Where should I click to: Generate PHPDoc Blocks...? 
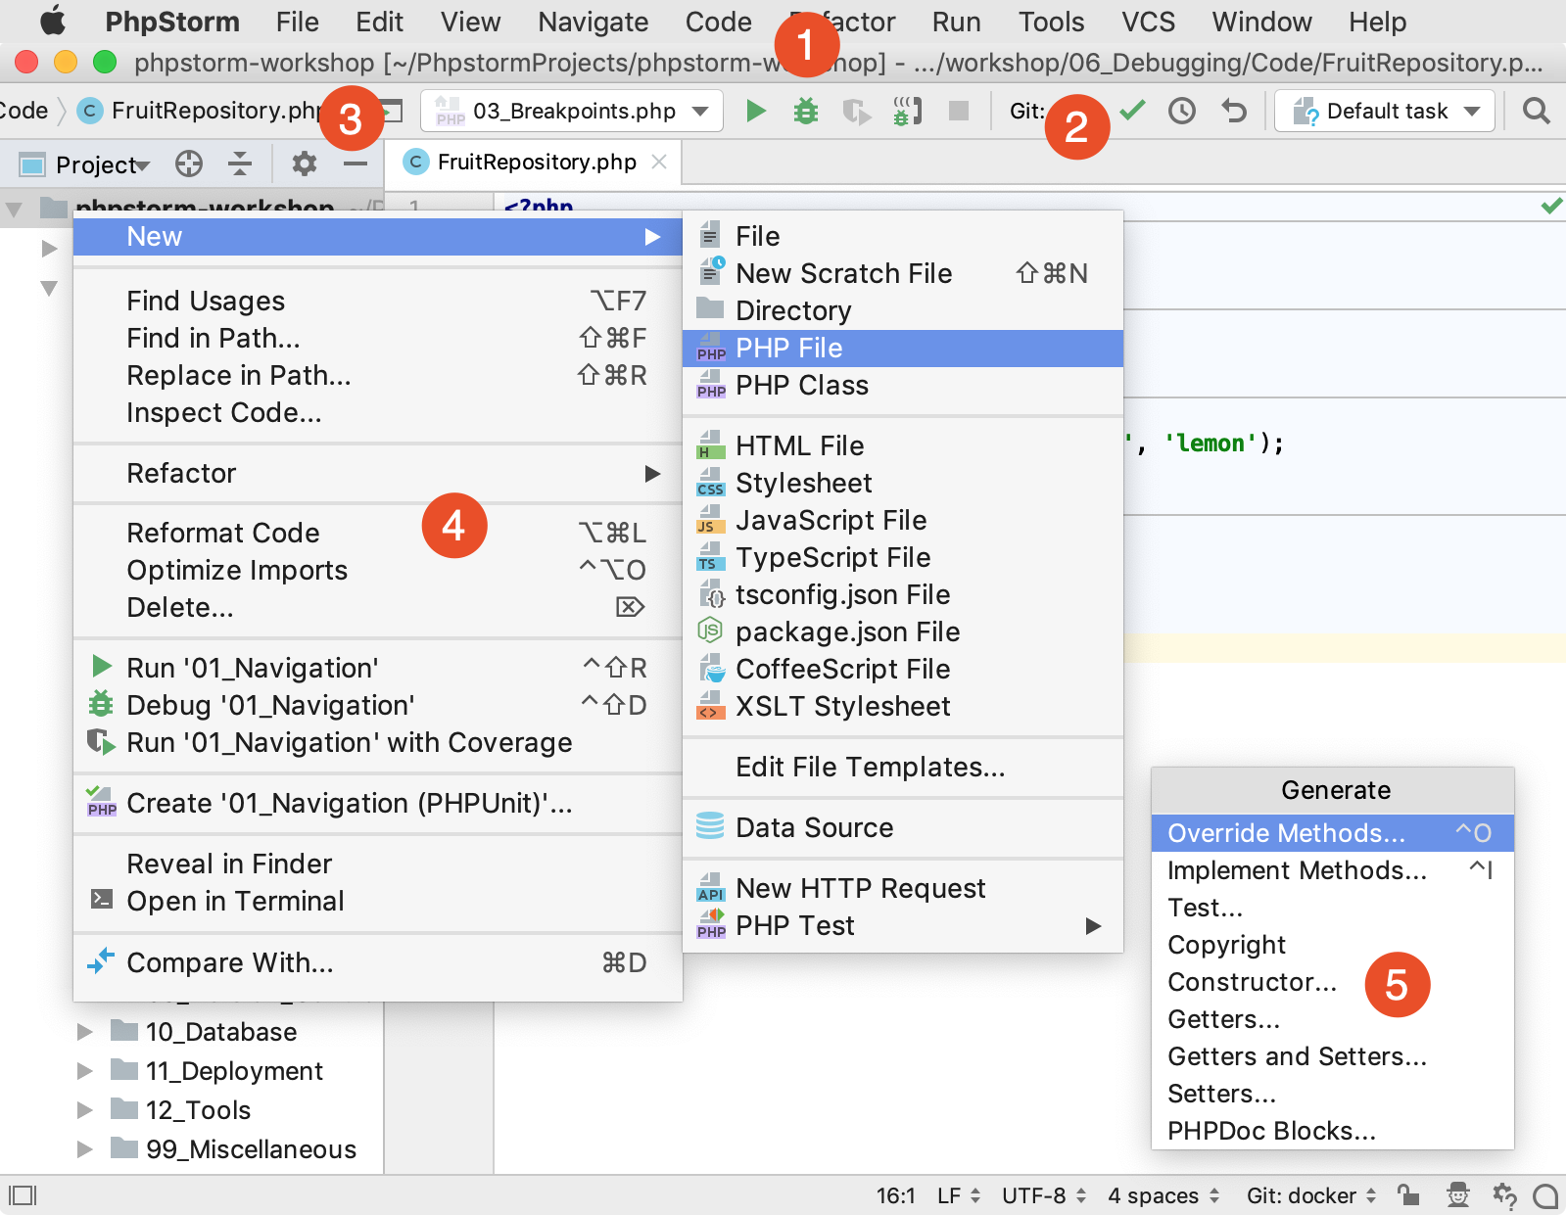point(1332,1131)
